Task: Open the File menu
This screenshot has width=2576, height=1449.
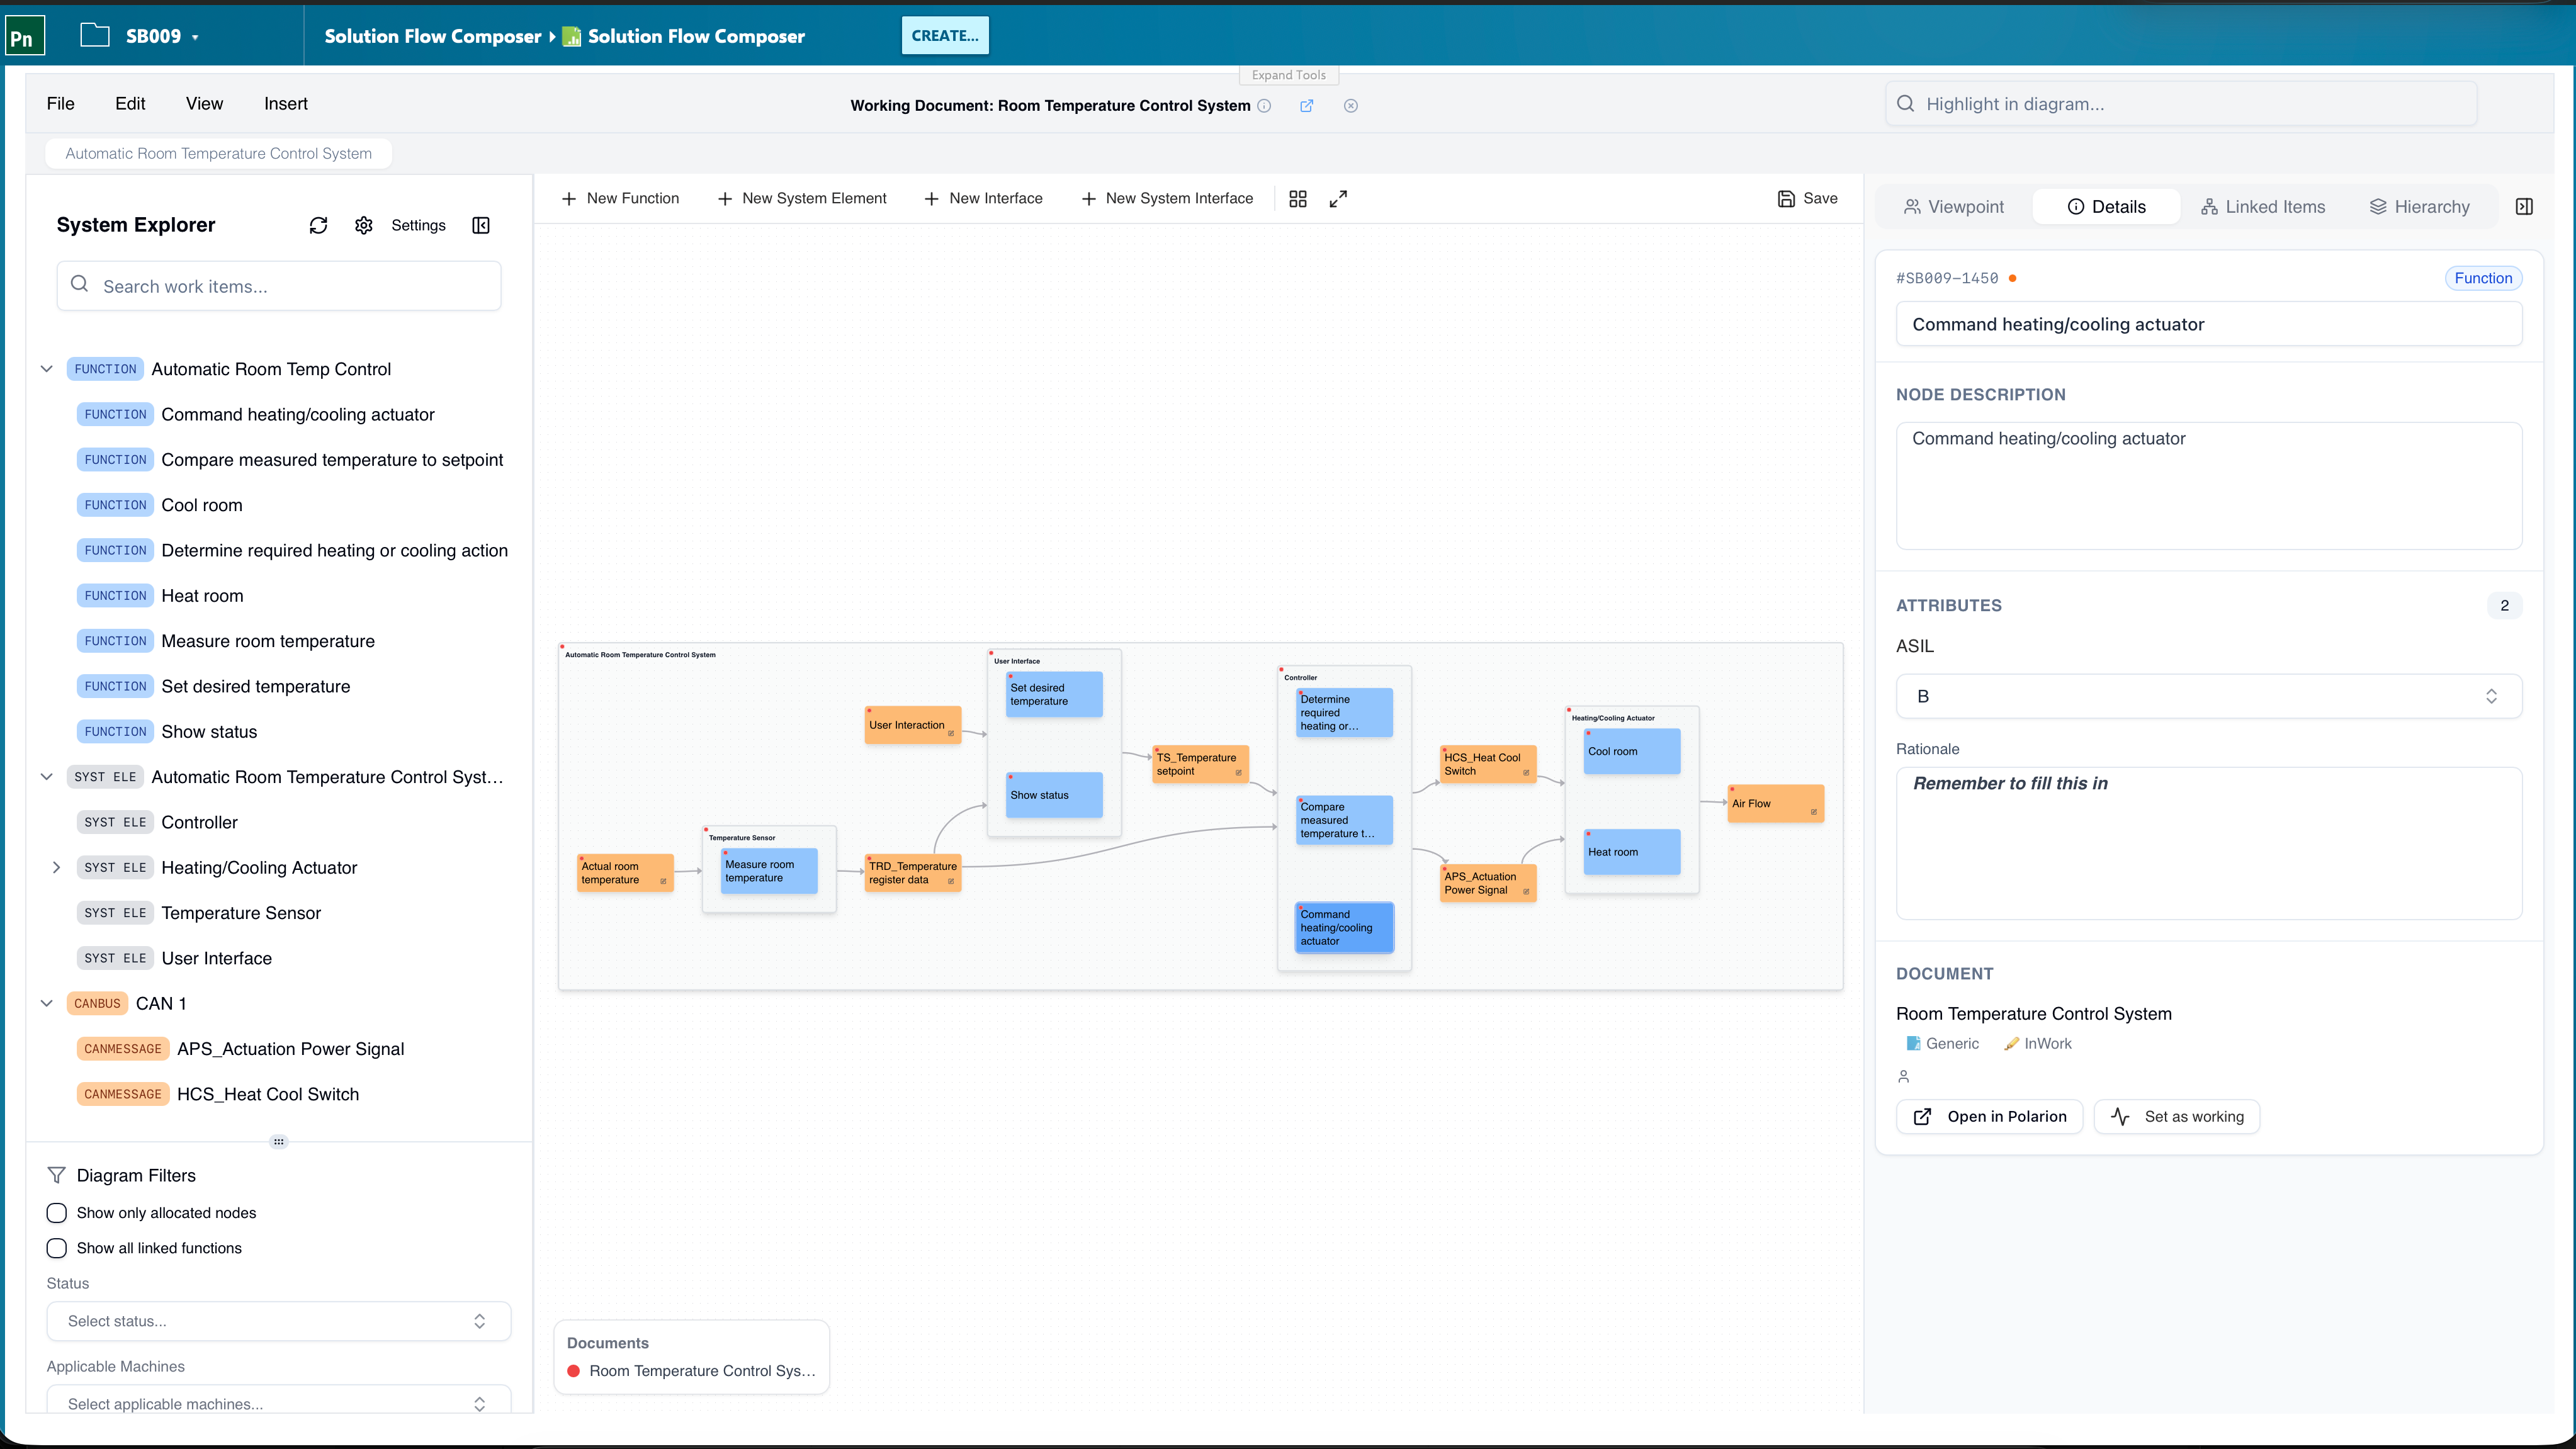Action: pyautogui.click(x=60, y=103)
